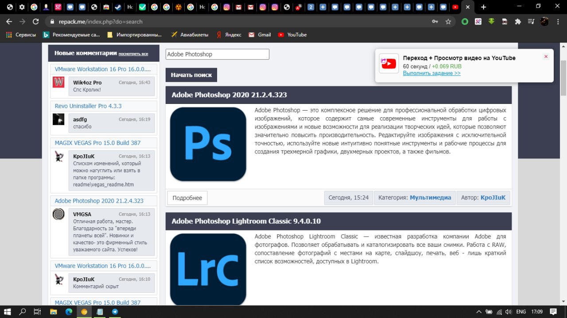Open the Сервисы apps bookmark
The height and width of the screenshot is (318, 567).
pos(20,34)
